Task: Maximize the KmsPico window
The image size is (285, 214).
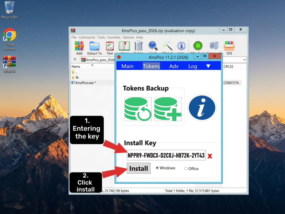Action: (205, 56)
